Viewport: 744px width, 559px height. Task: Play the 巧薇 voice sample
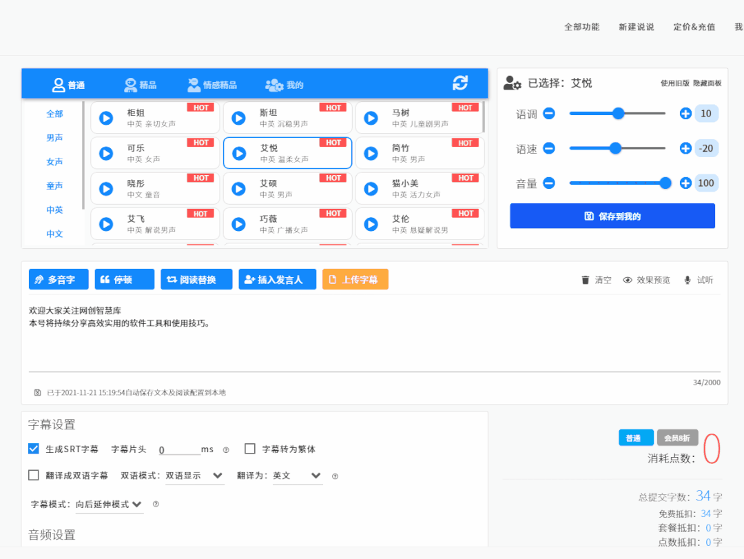click(x=238, y=224)
